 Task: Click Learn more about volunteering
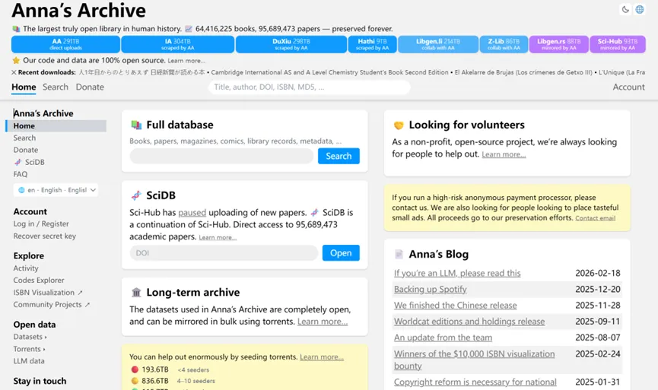click(504, 154)
